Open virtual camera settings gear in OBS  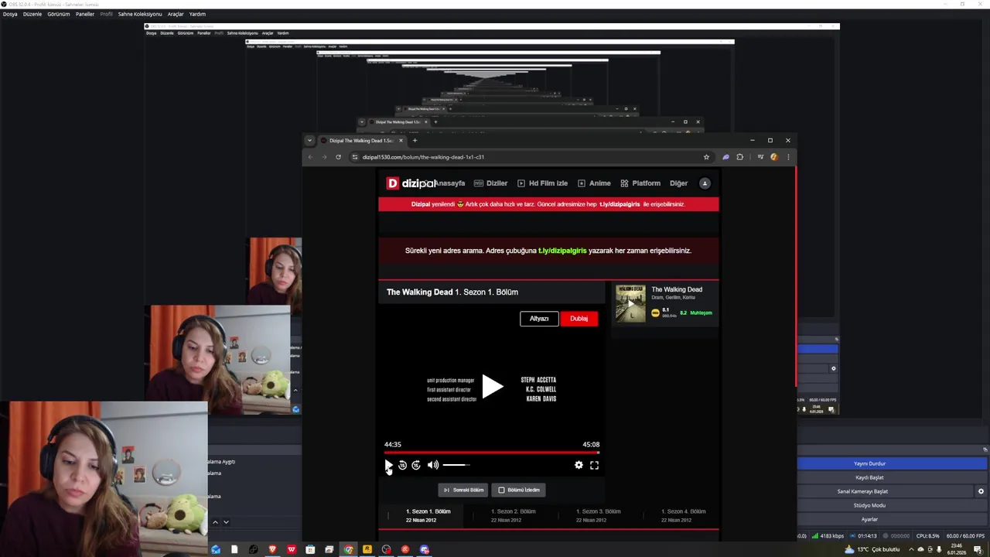coord(981,491)
